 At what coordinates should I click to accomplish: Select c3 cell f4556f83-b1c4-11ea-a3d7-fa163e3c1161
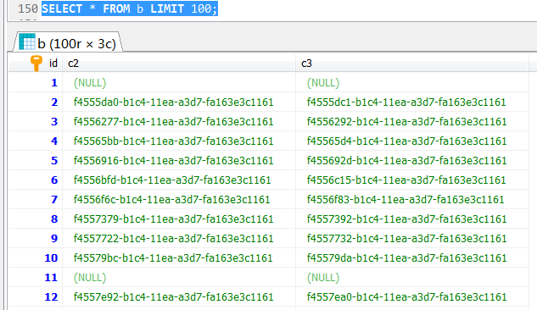[x=412, y=200]
